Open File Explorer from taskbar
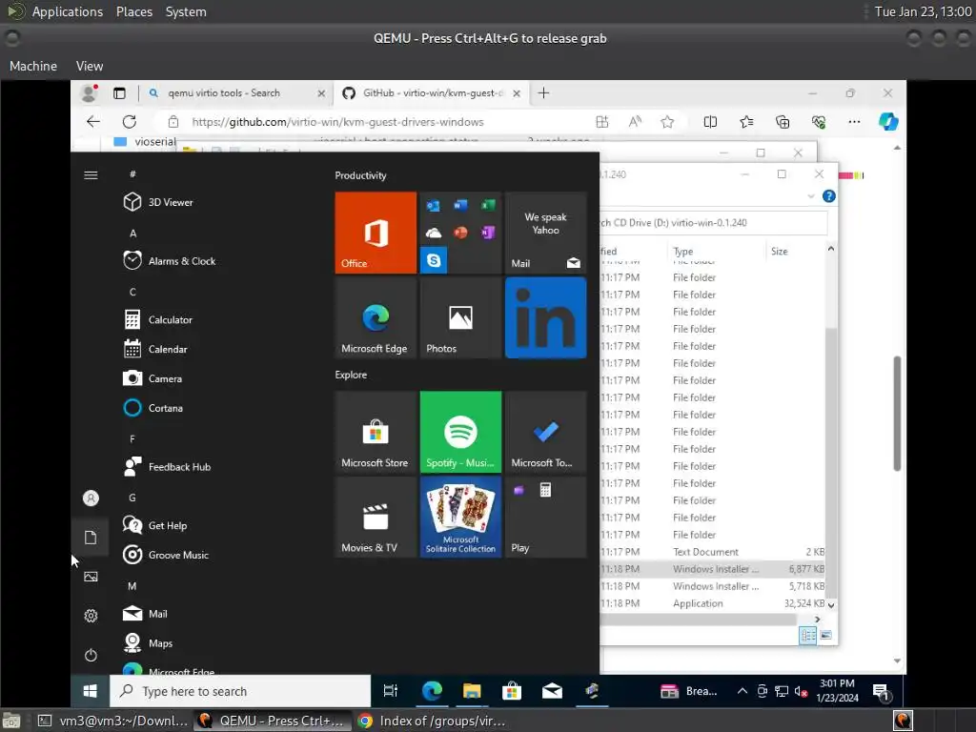This screenshot has height=732, width=976. 472,691
